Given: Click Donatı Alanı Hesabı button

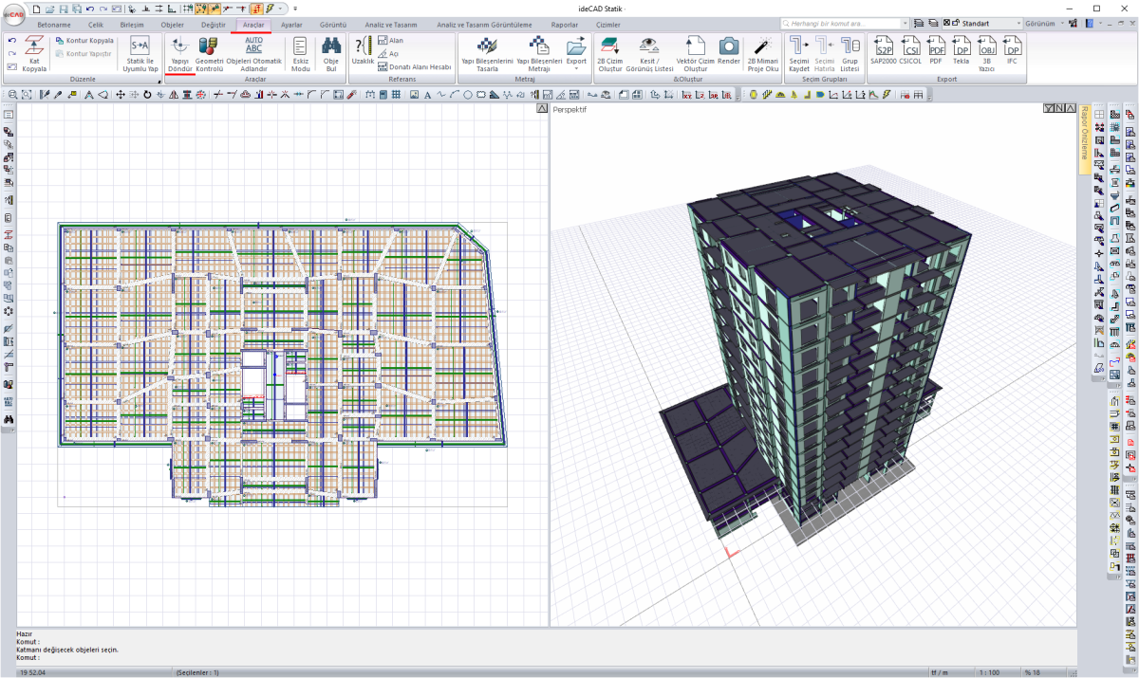Looking at the screenshot, I should tap(415, 67).
